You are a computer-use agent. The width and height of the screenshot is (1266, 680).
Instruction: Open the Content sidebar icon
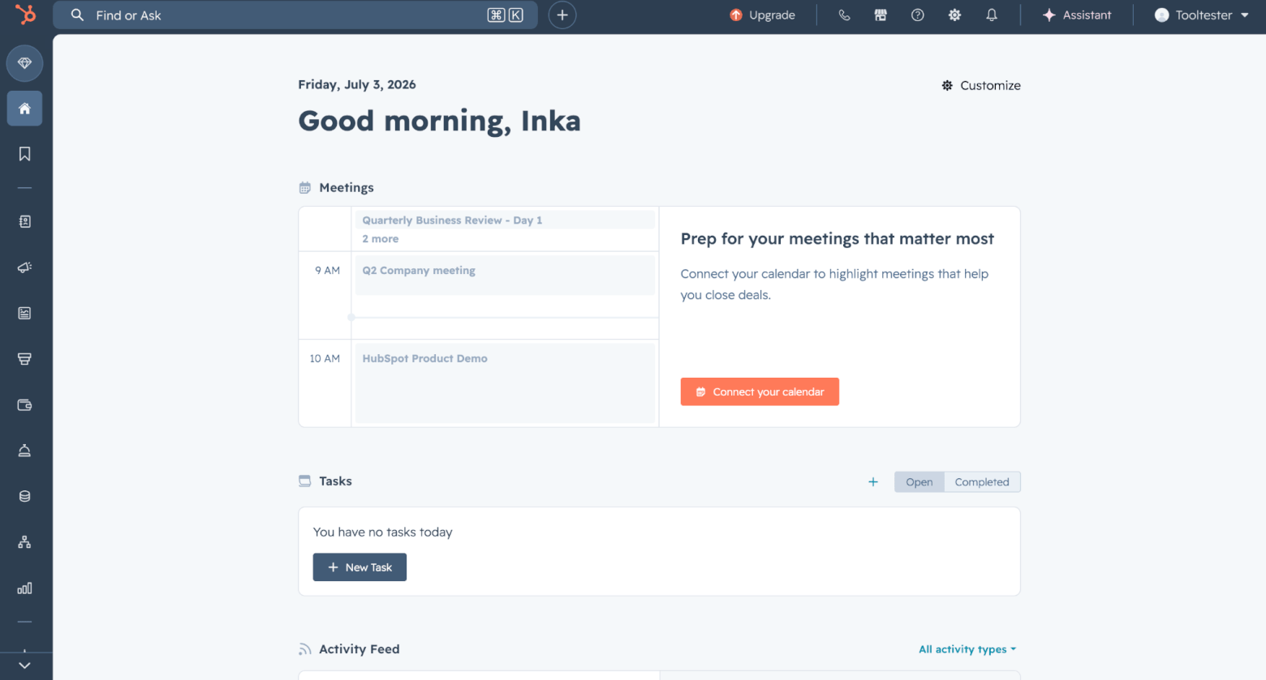coord(24,313)
